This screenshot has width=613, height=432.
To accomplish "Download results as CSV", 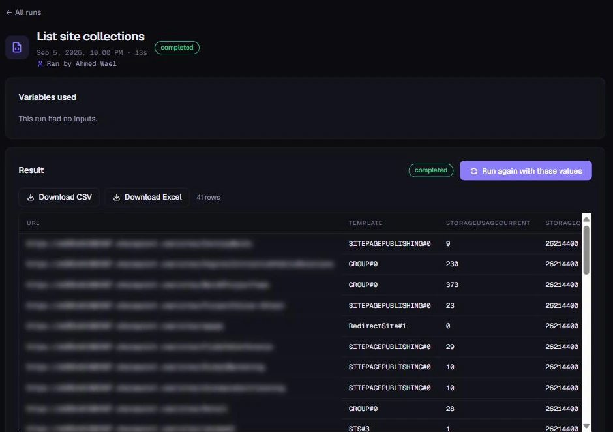I will tap(59, 197).
